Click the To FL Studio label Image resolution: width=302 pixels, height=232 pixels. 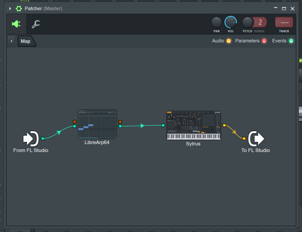(x=256, y=150)
